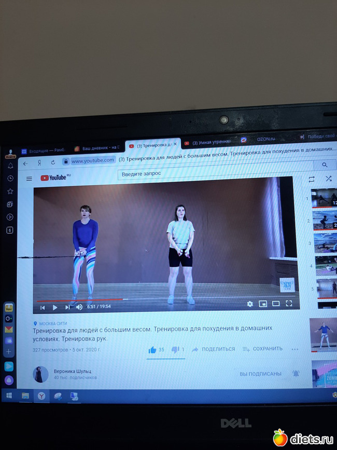Open the three-dot more actions menu
337x450 pixels.
tap(296, 349)
